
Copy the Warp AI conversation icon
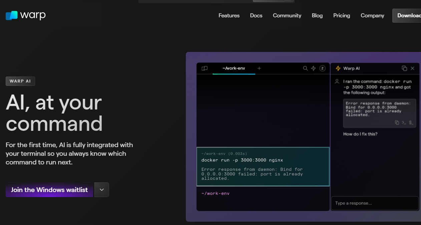click(x=404, y=68)
